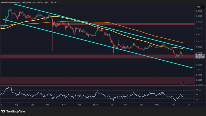Click the 2.2000 price axis label

click(199, 29)
